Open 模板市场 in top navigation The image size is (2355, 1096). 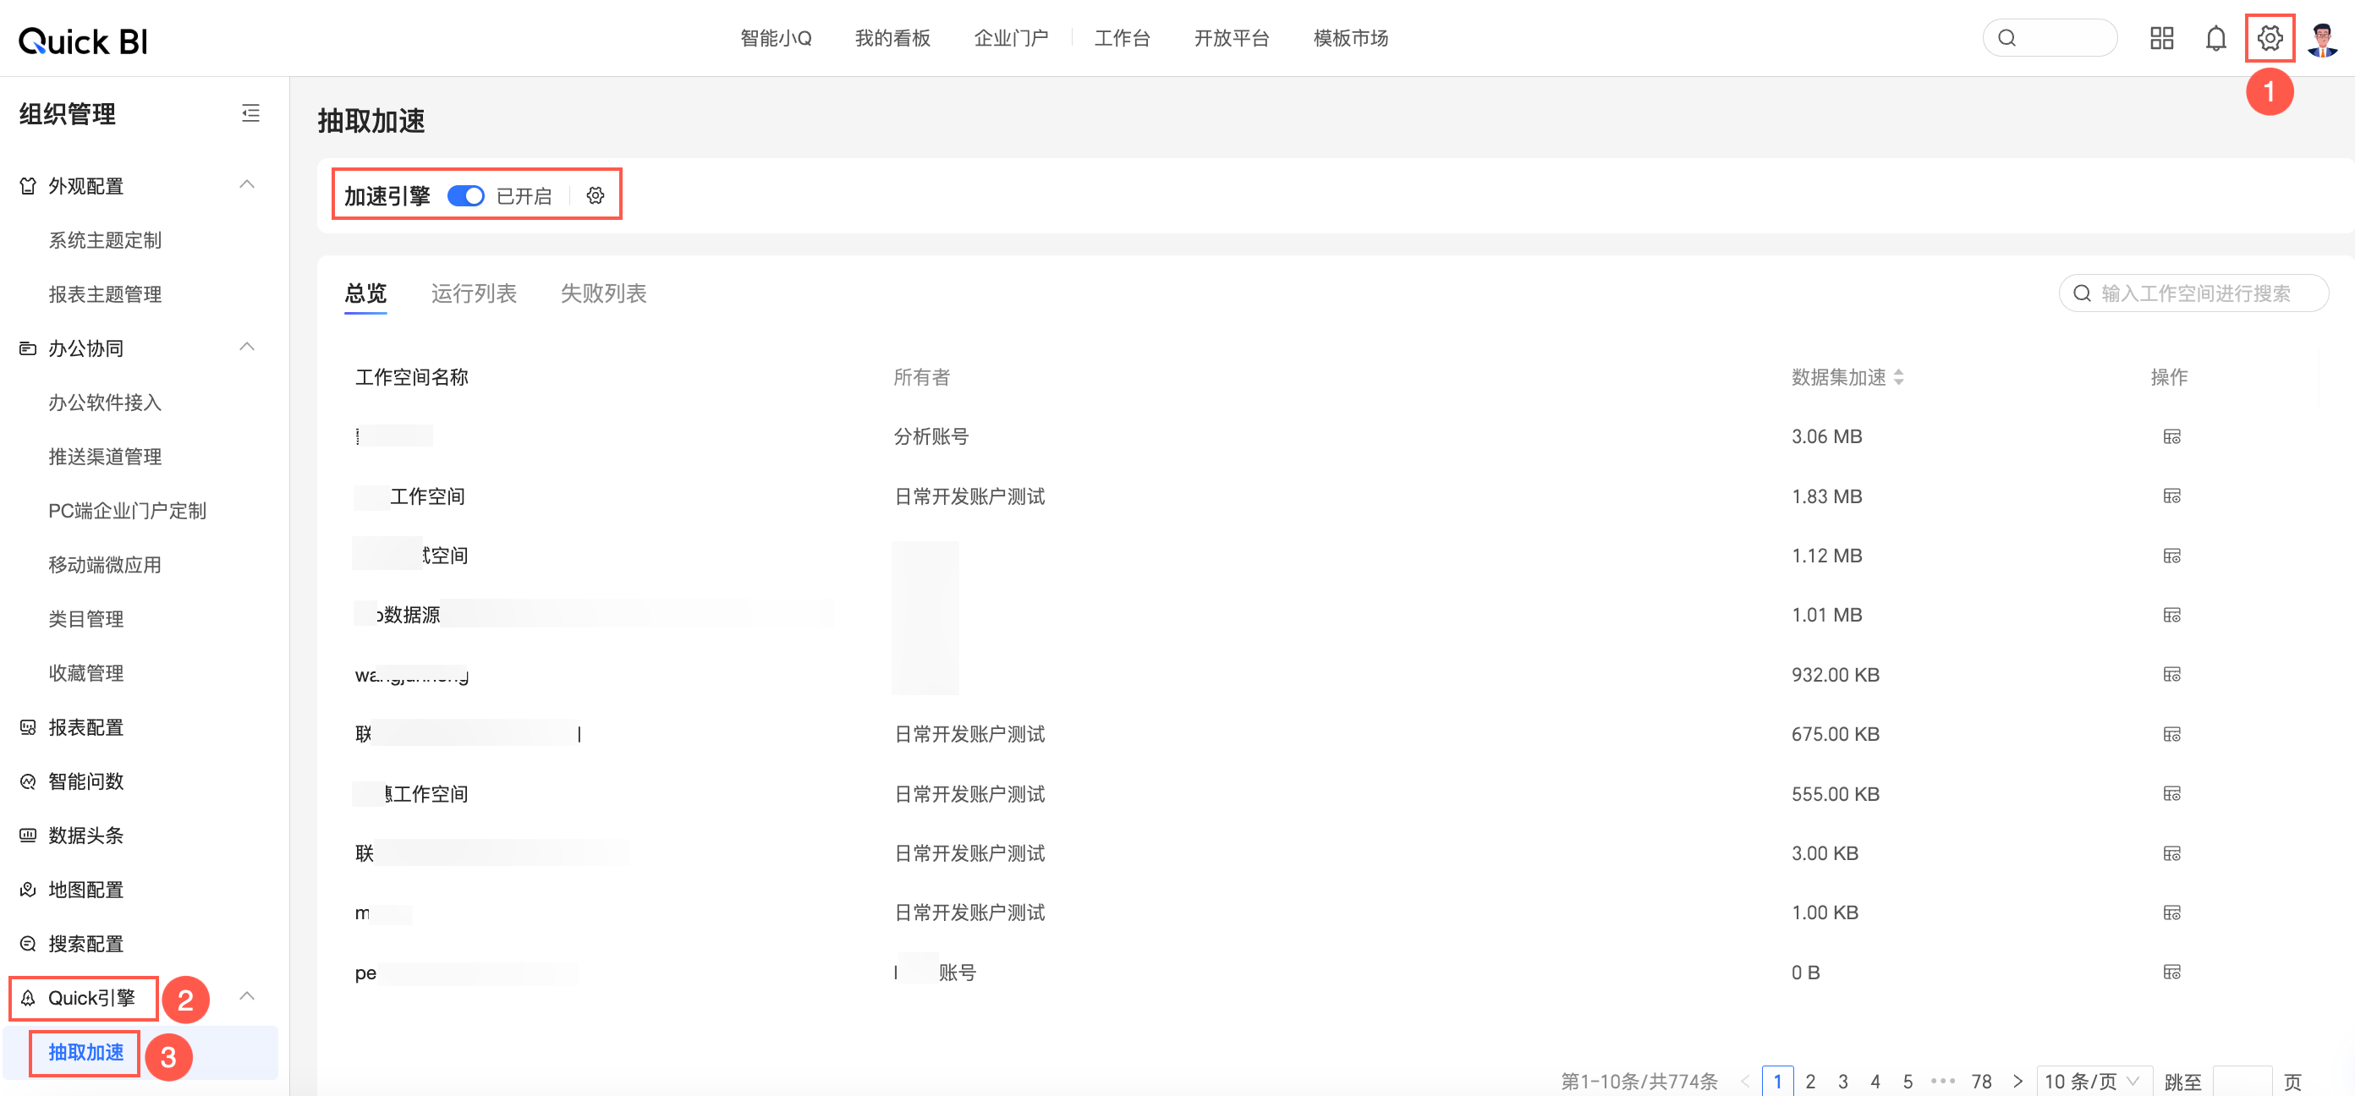(1350, 38)
